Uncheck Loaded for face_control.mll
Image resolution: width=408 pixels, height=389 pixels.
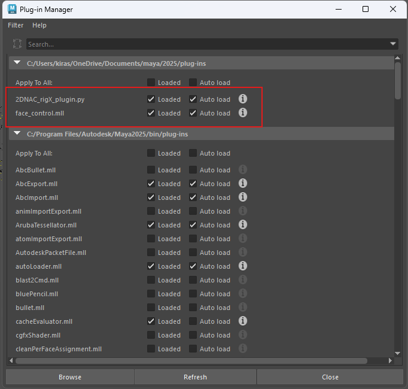click(151, 113)
